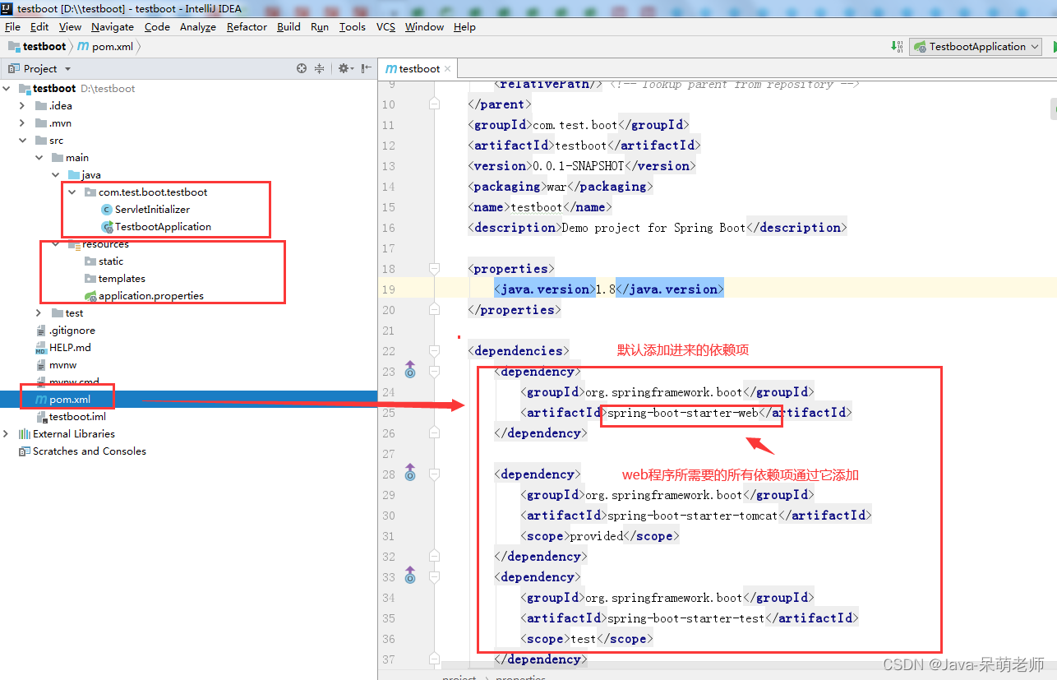This screenshot has height=680, width=1057.
Task: Collapse the com.test.boot.testboot package
Action: [72, 192]
